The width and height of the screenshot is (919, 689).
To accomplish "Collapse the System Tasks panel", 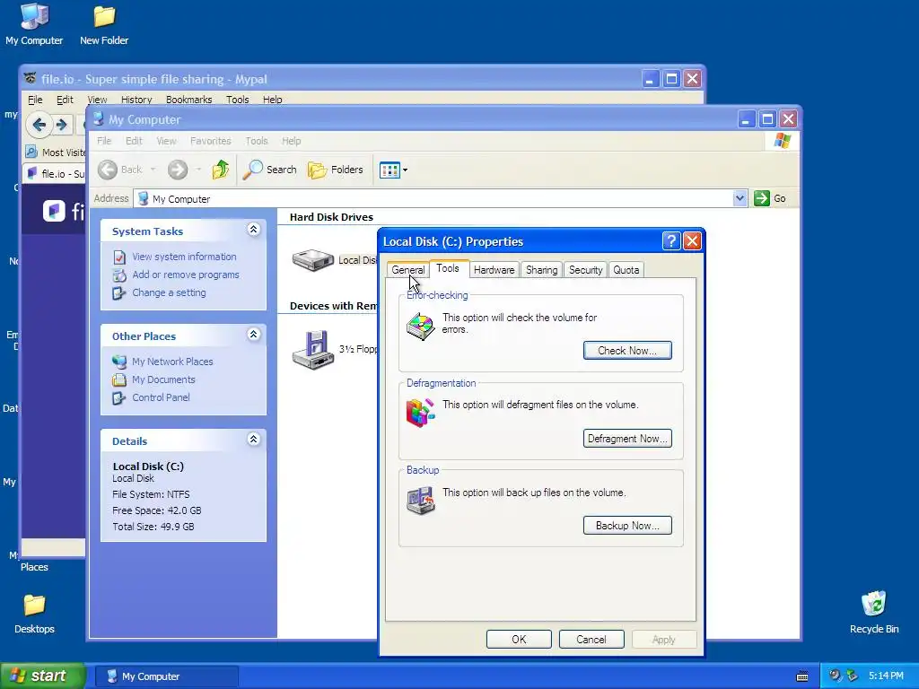I will [x=253, y=229].
